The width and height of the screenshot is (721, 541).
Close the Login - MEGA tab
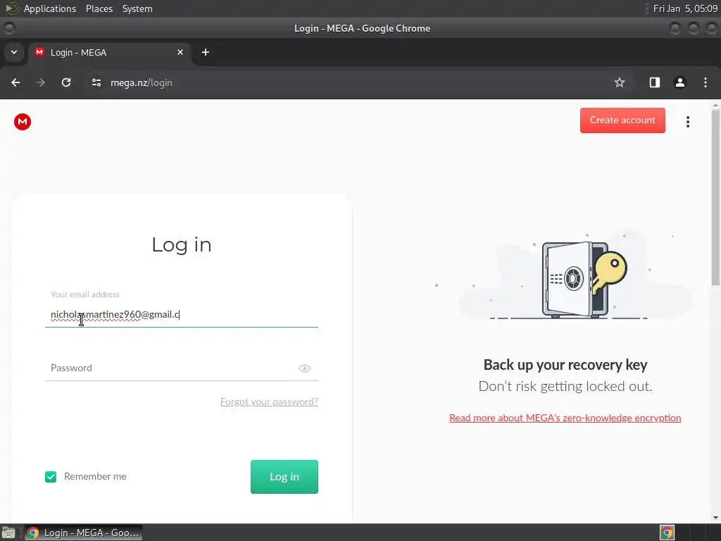coord(180,52)
